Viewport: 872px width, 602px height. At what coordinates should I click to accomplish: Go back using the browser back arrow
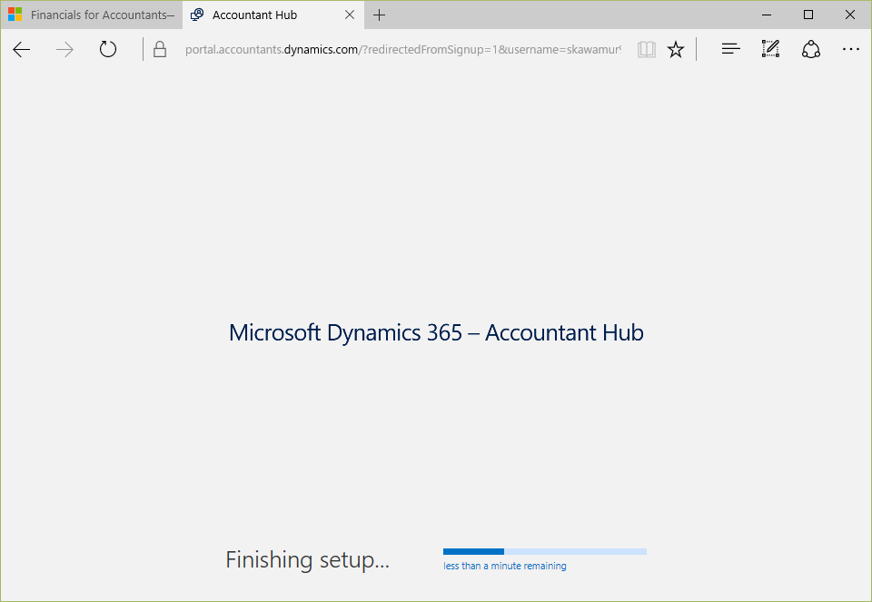coord(21,49)
